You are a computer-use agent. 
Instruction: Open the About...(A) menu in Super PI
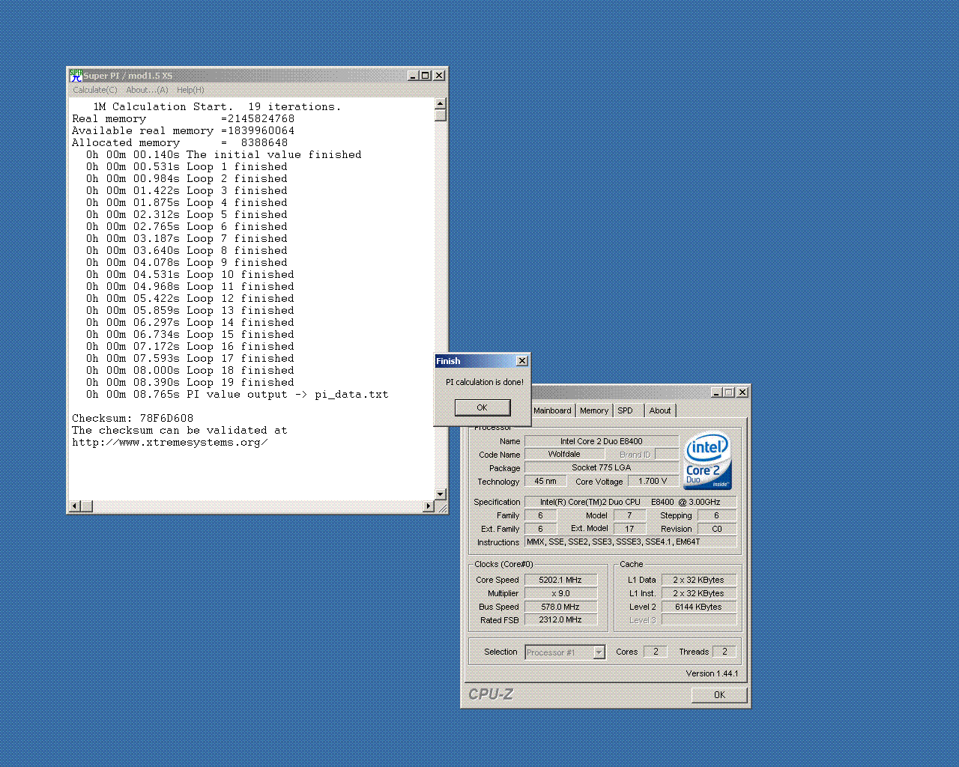point(147,90)
